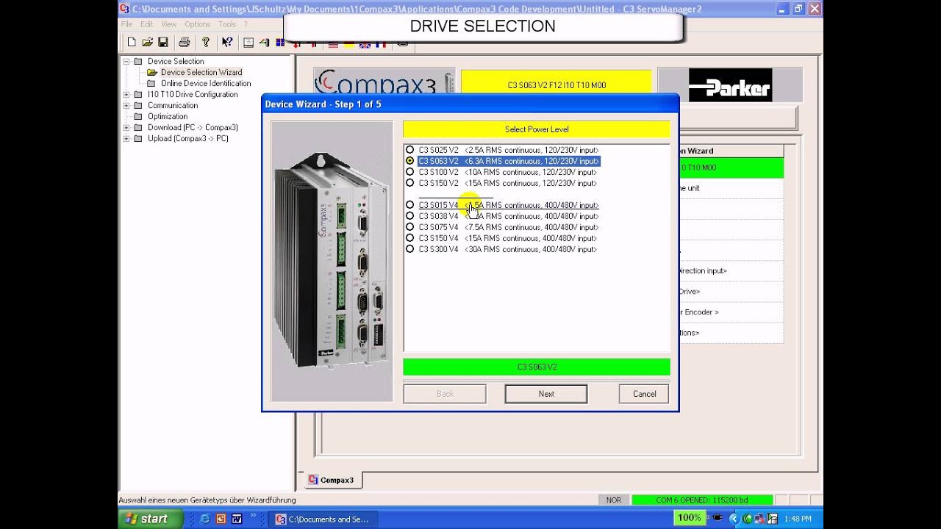
Task: Click the Compax3 icon in the bottom tab
Action: point(313,480)
